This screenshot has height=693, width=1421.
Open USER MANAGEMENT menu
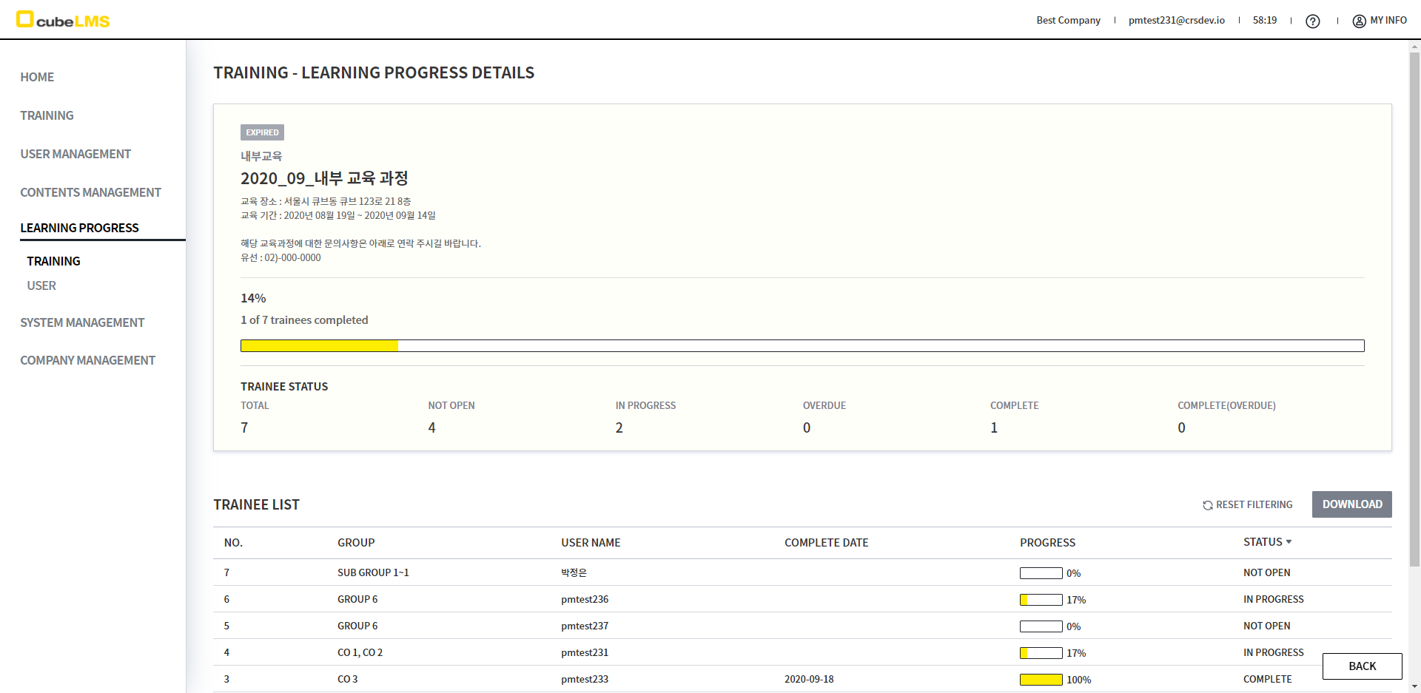coord(75,154)
